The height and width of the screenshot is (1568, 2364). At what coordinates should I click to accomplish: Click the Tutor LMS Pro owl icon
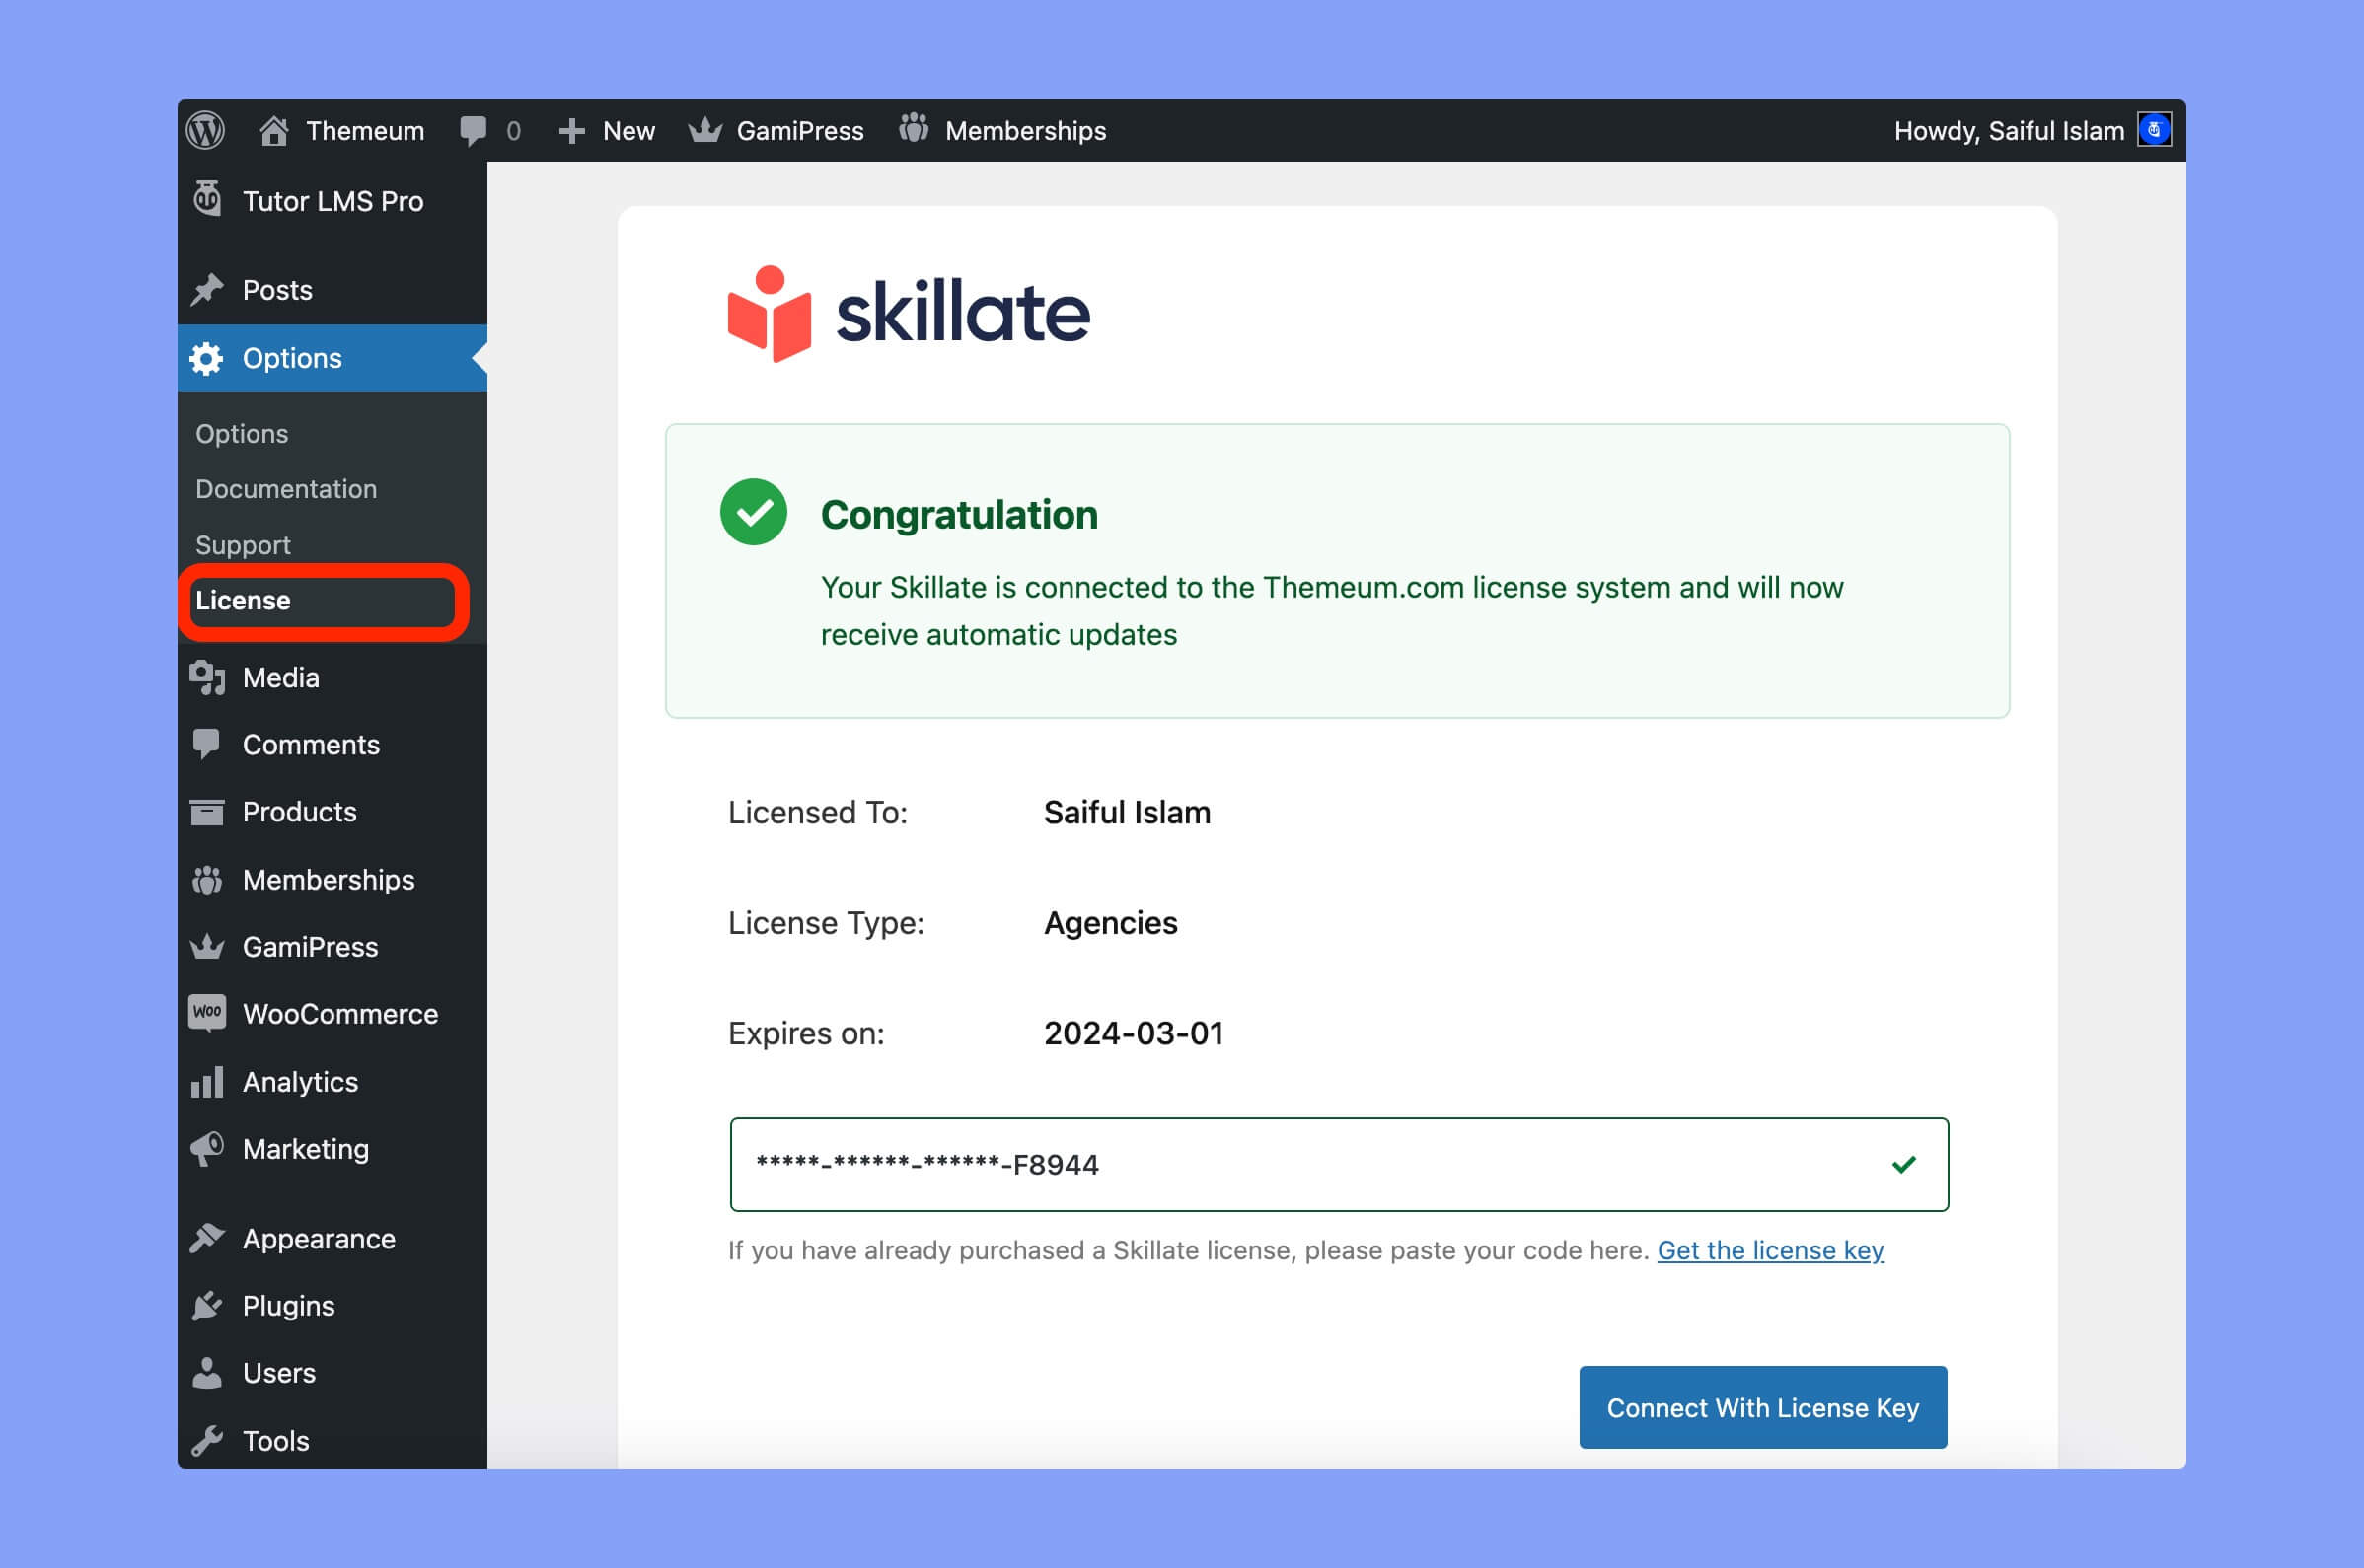(207, 199)
